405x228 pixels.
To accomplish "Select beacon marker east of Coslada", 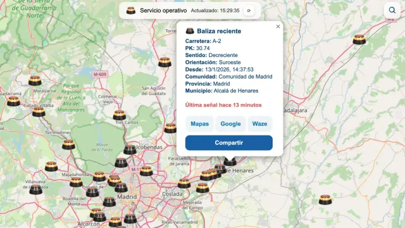I will pyautogui.click(x=202, y=187).
